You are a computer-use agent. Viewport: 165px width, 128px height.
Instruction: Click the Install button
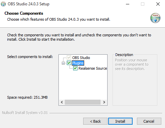tap(120, 121)
